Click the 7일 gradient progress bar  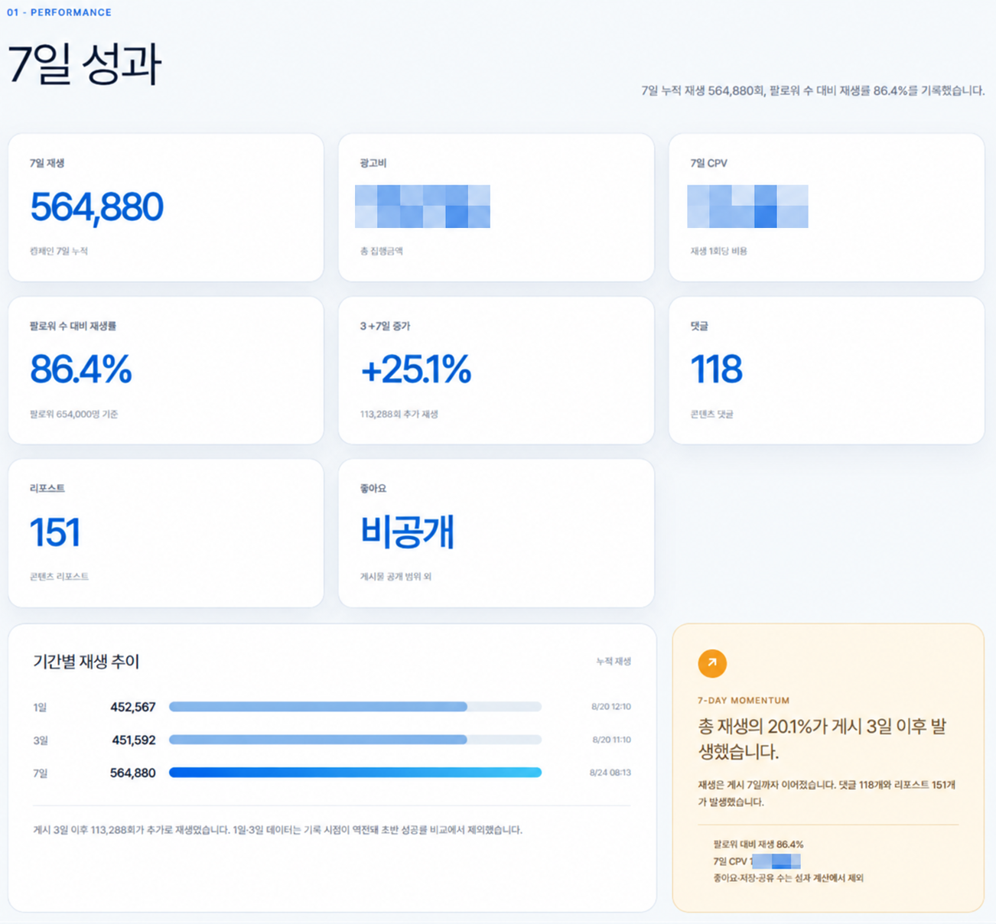pos(355,773)
